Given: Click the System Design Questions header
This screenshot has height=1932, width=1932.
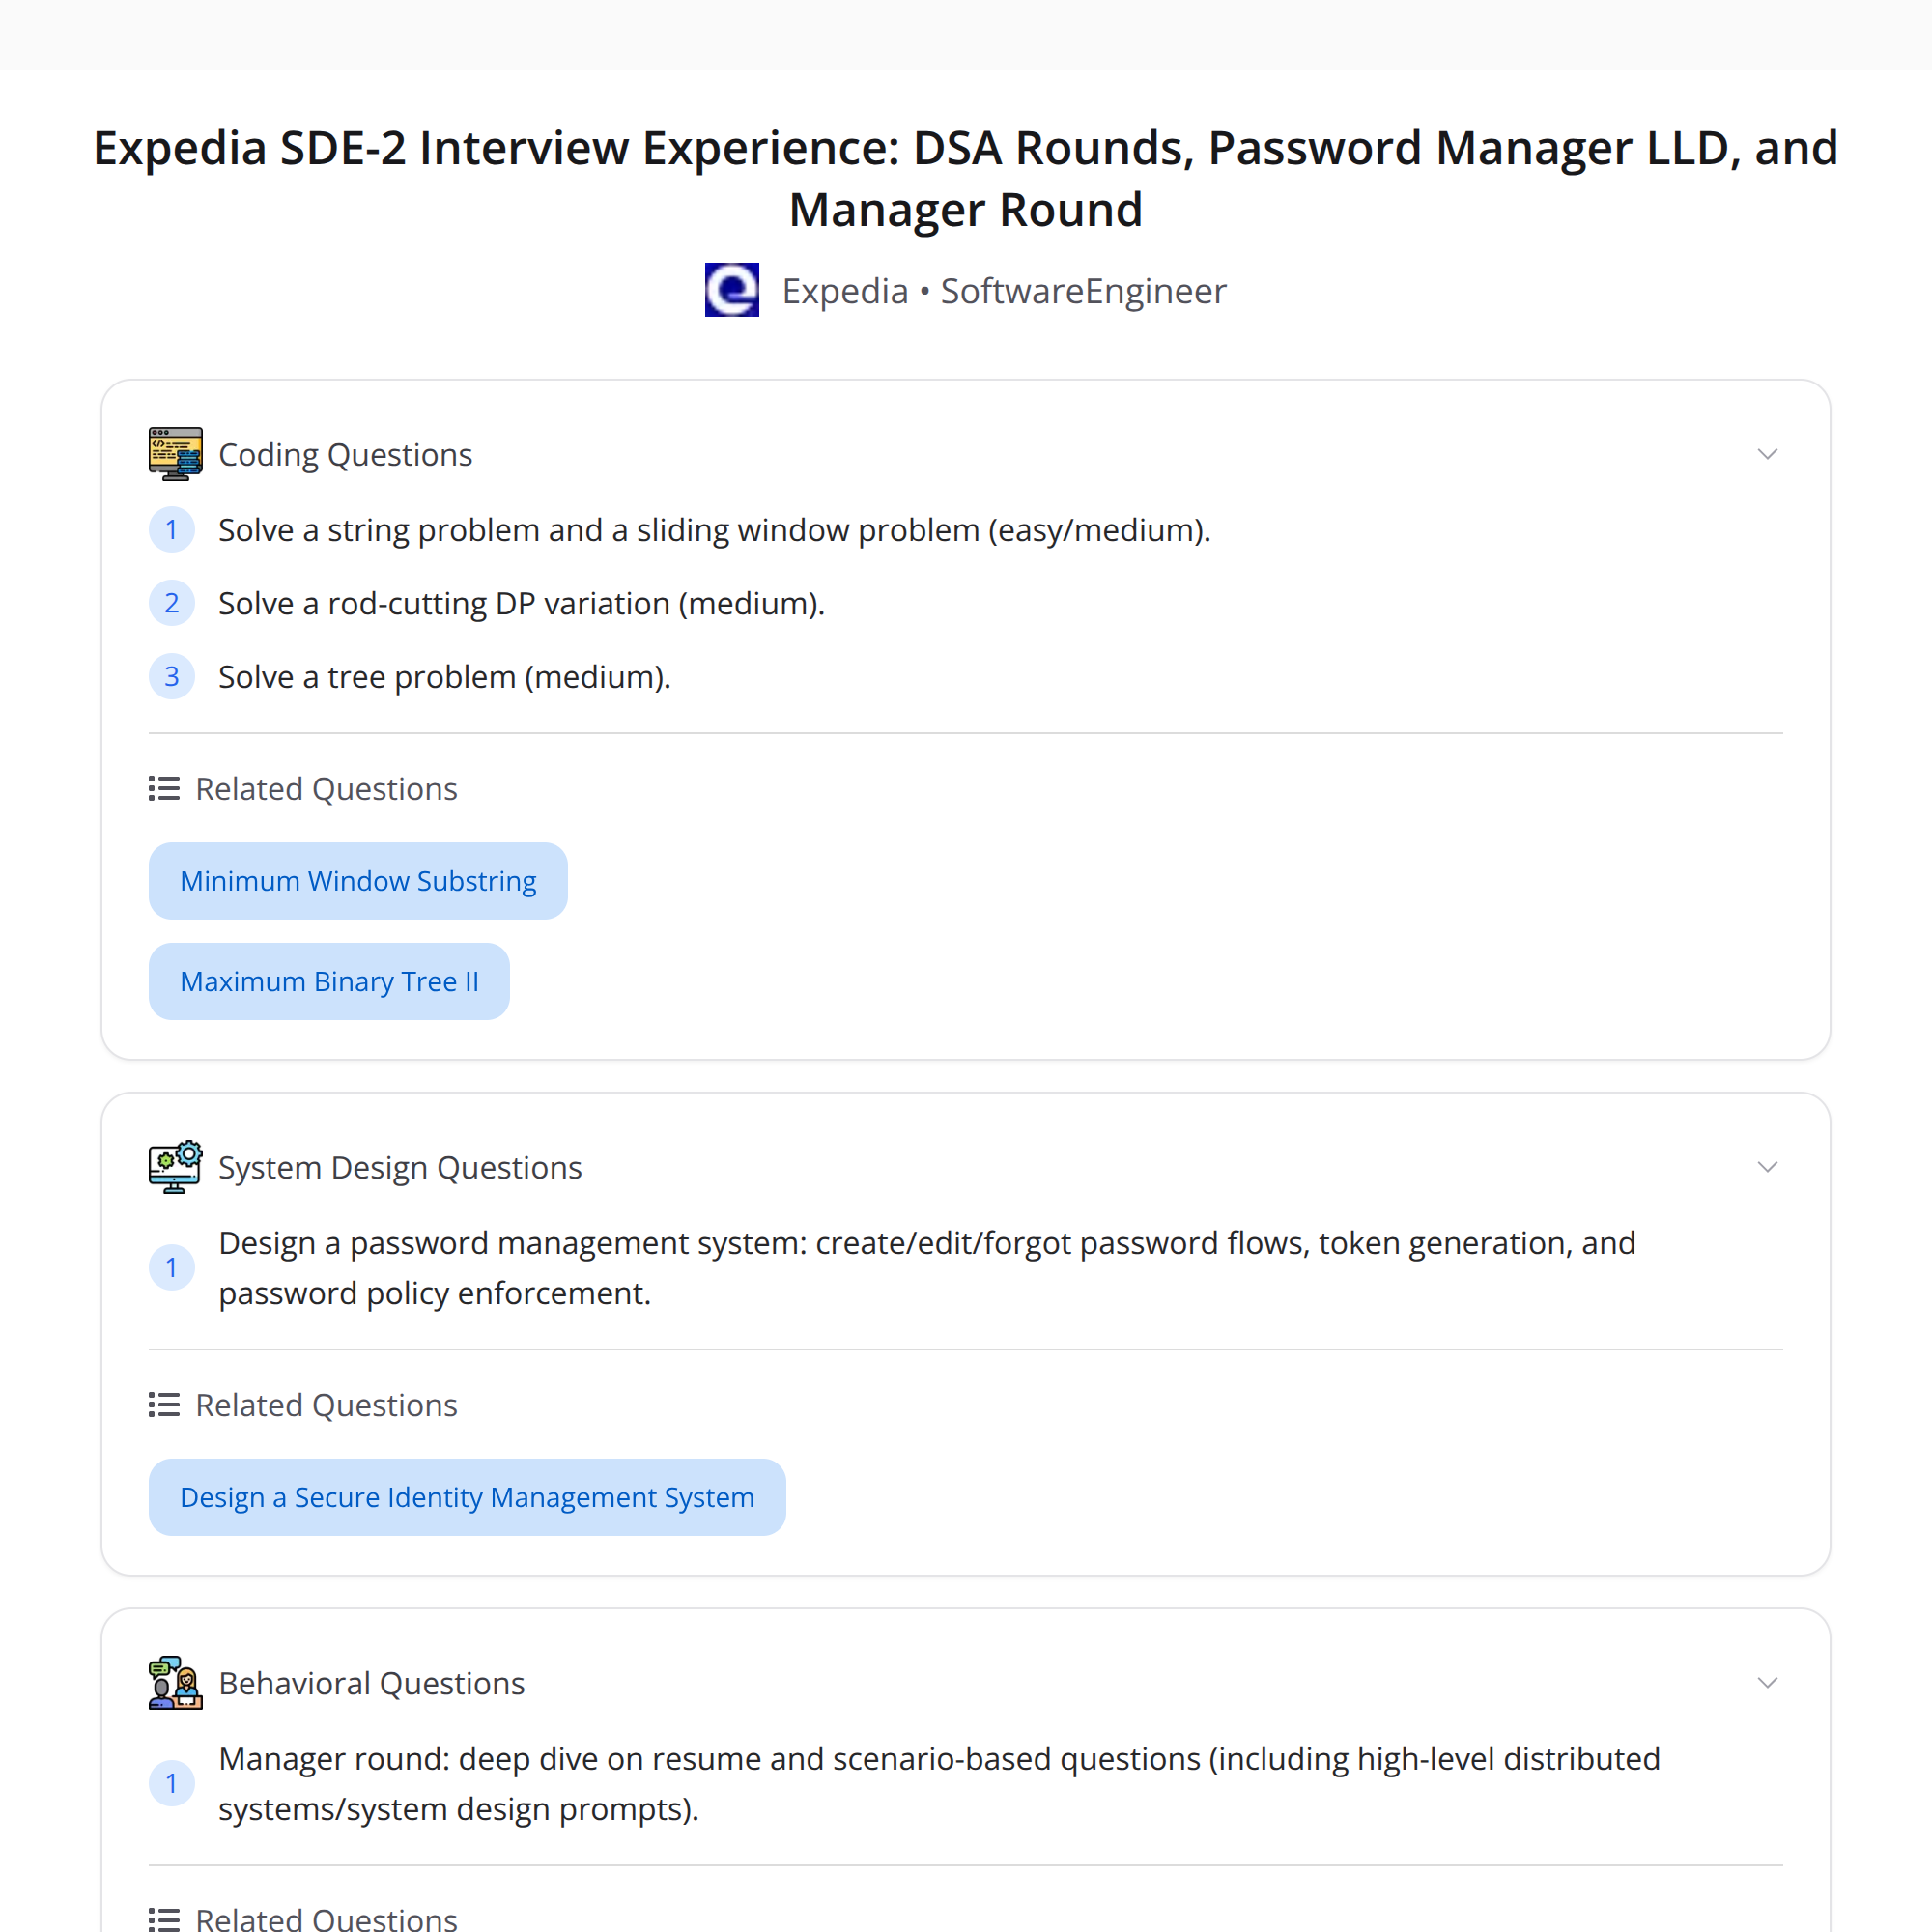Looking at the screenshot, I should coord(400,1166).
